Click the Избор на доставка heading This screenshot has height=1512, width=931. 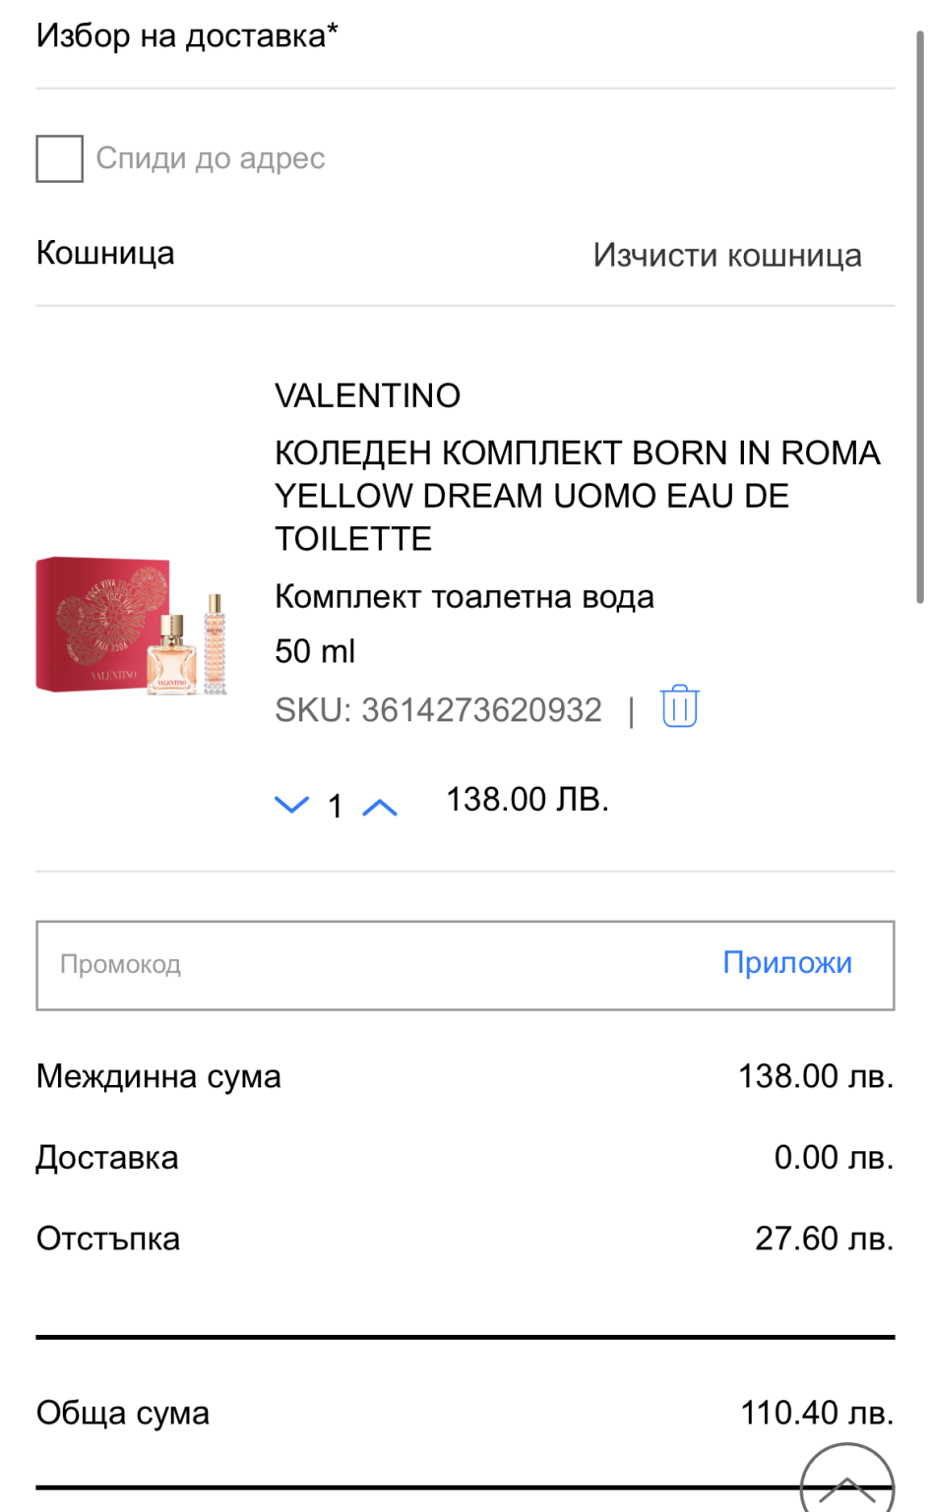pyautogui.click(x=187, y=36)
